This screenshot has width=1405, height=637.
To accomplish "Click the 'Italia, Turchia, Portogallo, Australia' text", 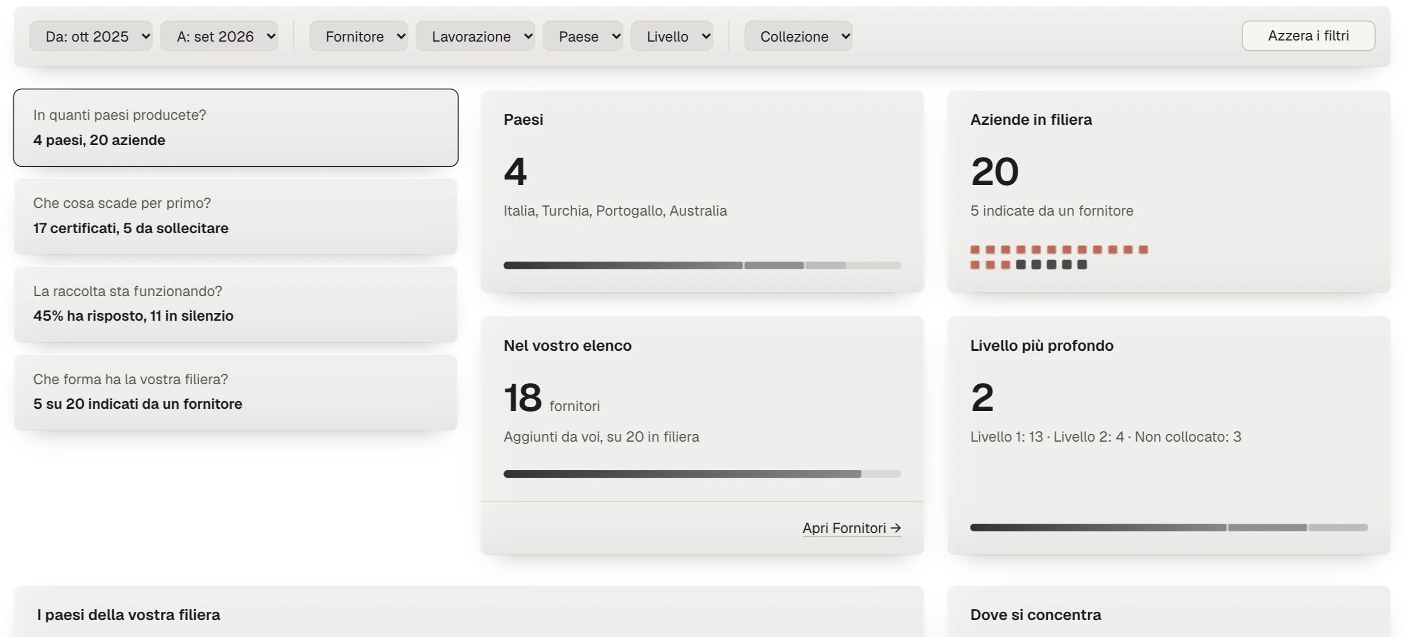I will pos(615,211).
